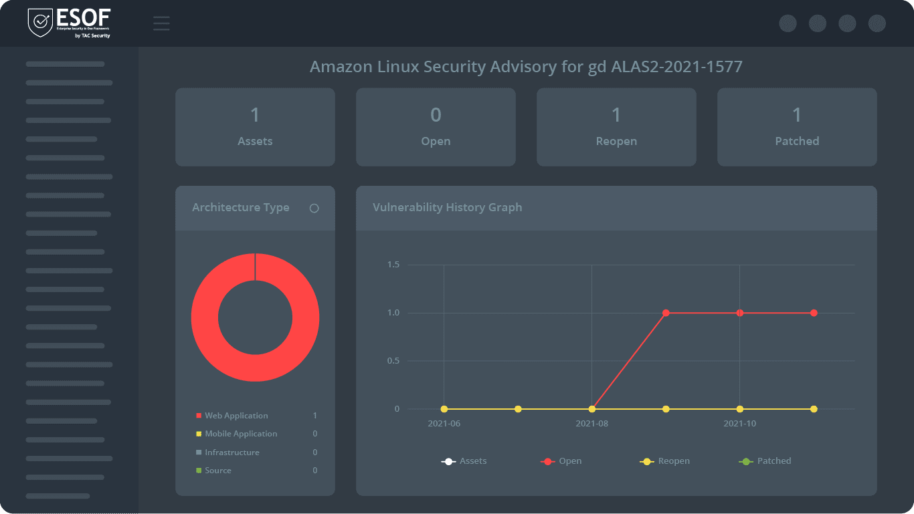Viewport: 914px width, 514px height.
Task: Click the ESOF shield logo
Action: click(x=41, y=23)
